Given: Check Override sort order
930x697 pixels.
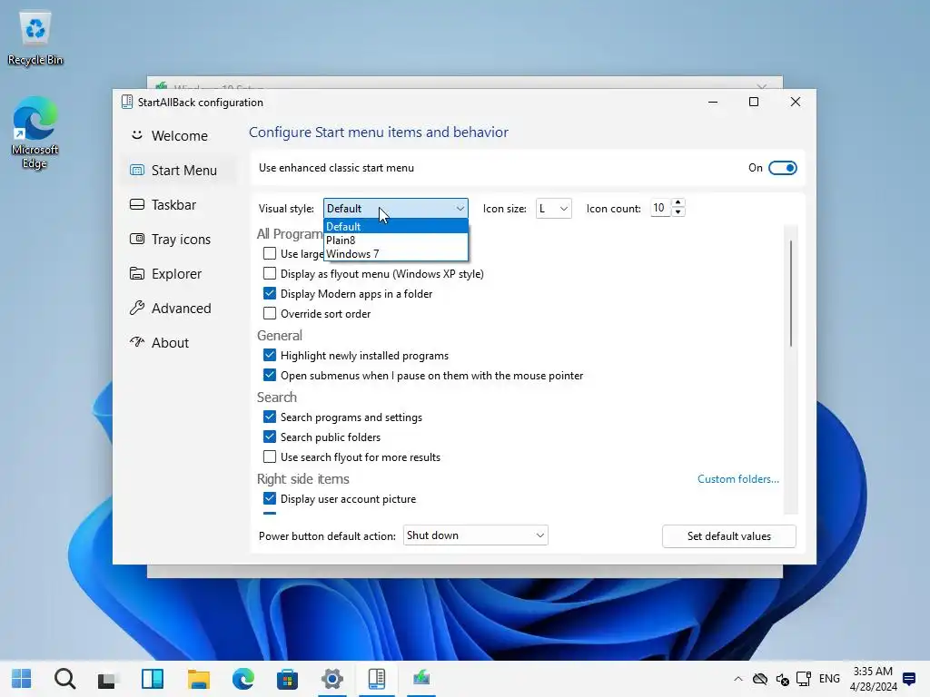Looking at the screenshot, I should coord(269,313).
